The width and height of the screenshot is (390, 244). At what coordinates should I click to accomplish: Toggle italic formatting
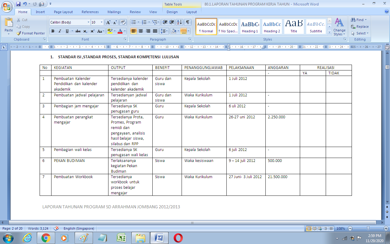point(60,31)
